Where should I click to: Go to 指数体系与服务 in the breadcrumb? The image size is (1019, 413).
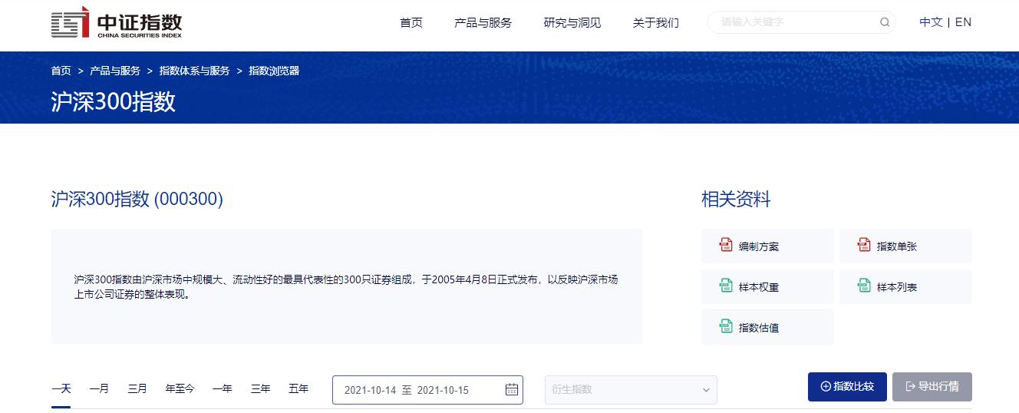tap(194, 71)
